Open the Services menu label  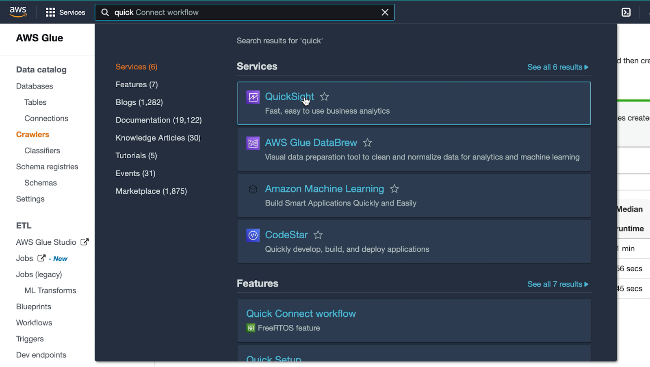tap(72, 12)
